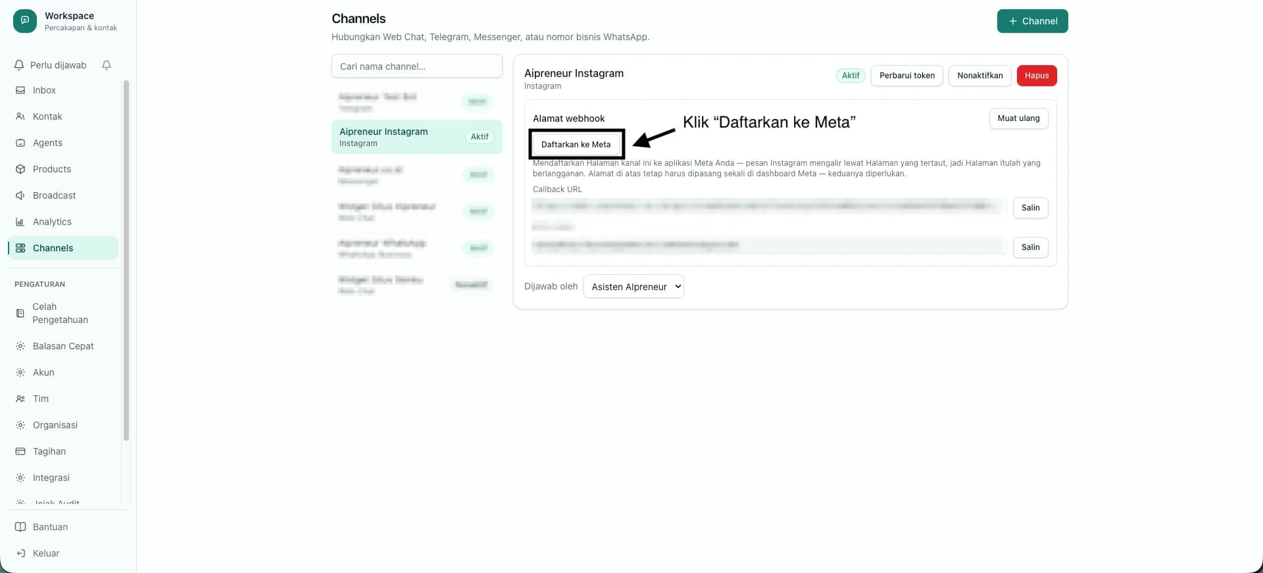Viewport: 1263px width, 573px height.
Task: Click the Bantuan book icon
Action: 20,527
